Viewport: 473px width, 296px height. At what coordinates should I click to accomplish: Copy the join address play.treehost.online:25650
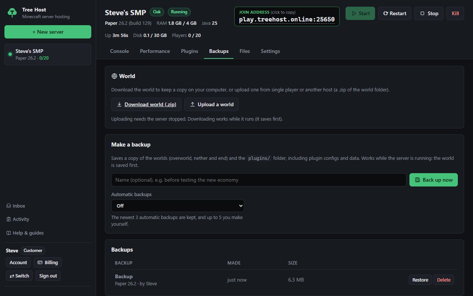tap(287, 20)
